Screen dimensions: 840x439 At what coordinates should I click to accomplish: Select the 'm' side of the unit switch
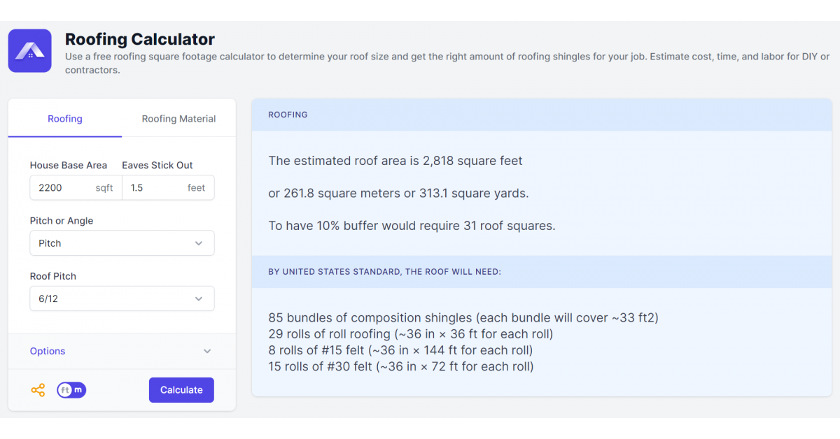pos(78,390)
